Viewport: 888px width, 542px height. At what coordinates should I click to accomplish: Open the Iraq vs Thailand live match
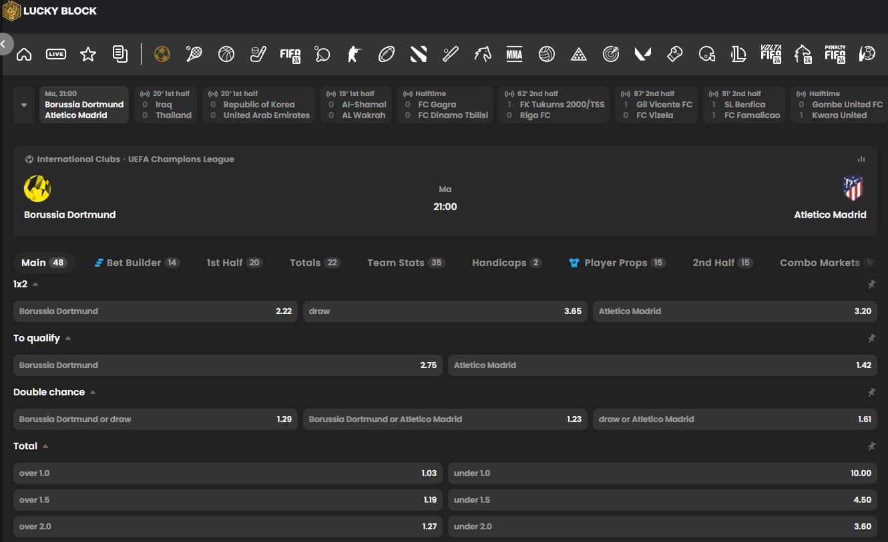pyautogui.click(x=166, y=105)
